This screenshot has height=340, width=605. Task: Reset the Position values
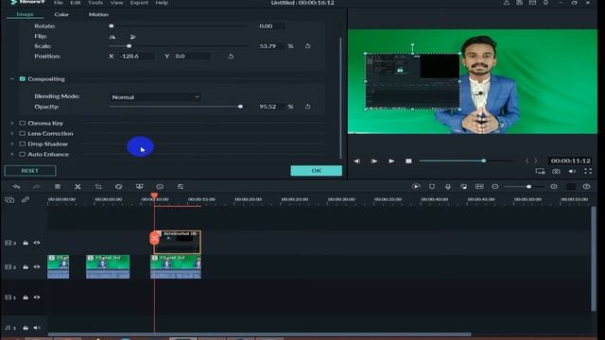point(231,57)
